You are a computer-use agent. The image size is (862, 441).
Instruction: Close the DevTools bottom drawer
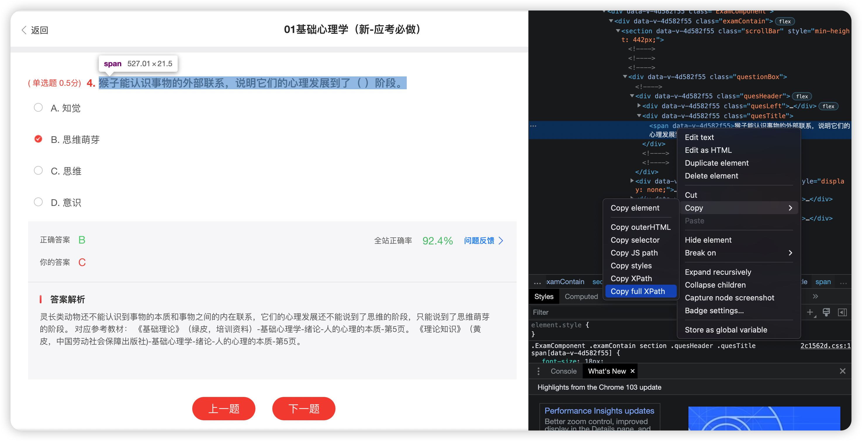(843, 371)
